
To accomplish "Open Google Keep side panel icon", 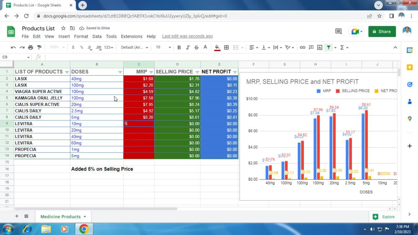I will coord(410,67).
